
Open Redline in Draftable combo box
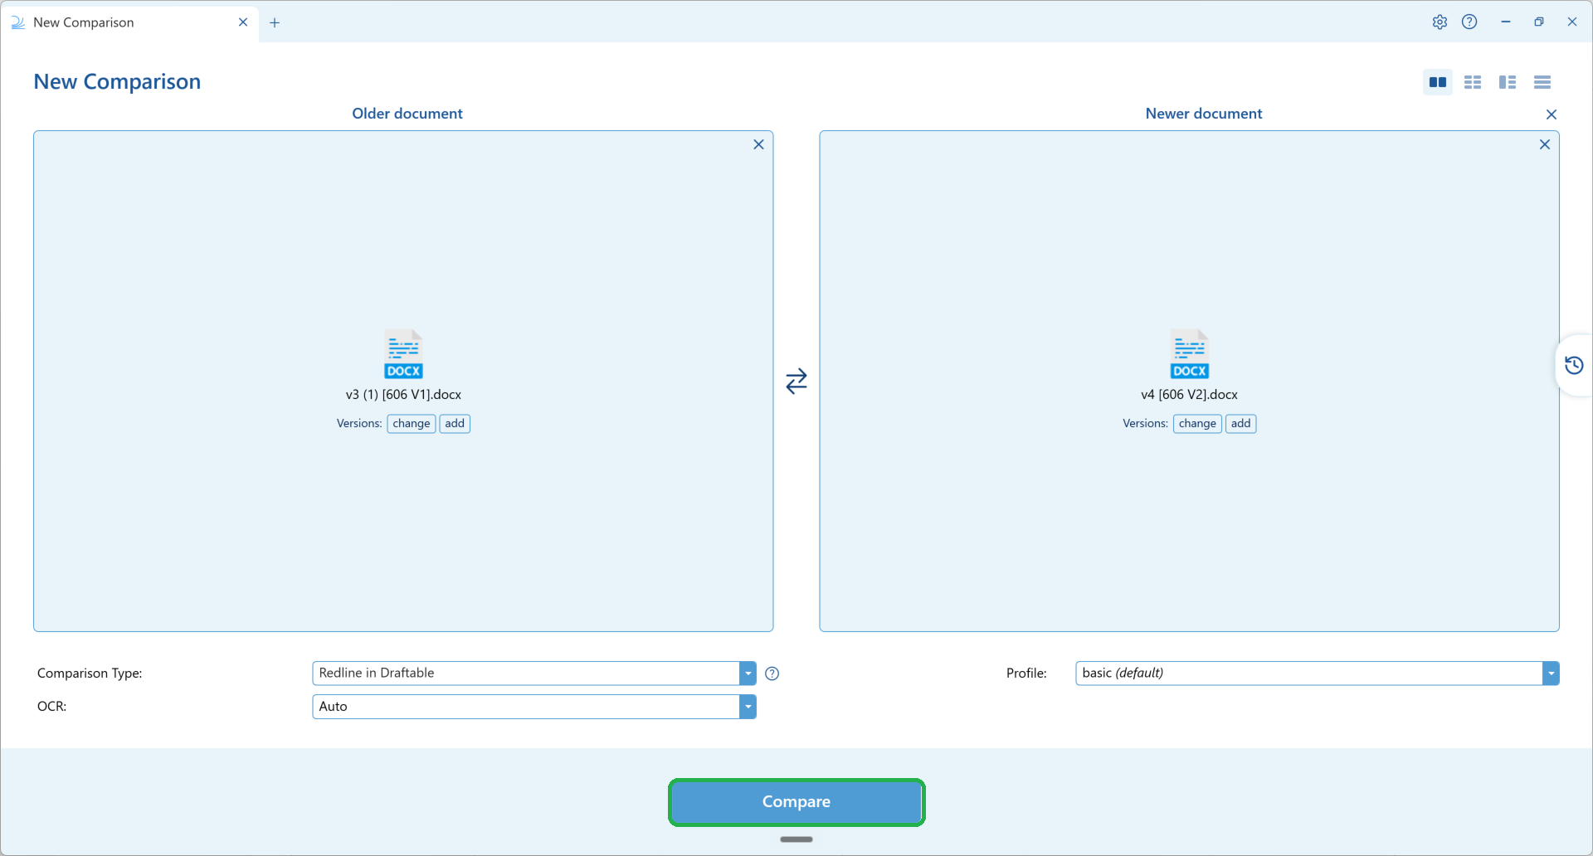(x=534, y=674)
